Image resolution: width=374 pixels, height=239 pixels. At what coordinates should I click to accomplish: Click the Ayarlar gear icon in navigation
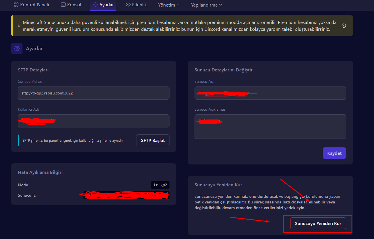tap(95, 5)
